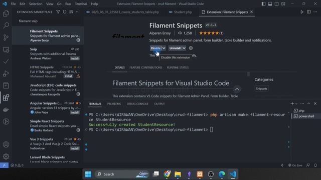Open manage gear for Filament Snippets list item
The height and width of the screenshot is (180, 321).
click(x=78, y=40)
